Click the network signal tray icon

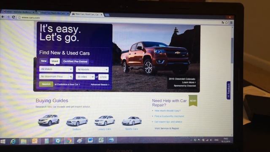coord(207,140)
